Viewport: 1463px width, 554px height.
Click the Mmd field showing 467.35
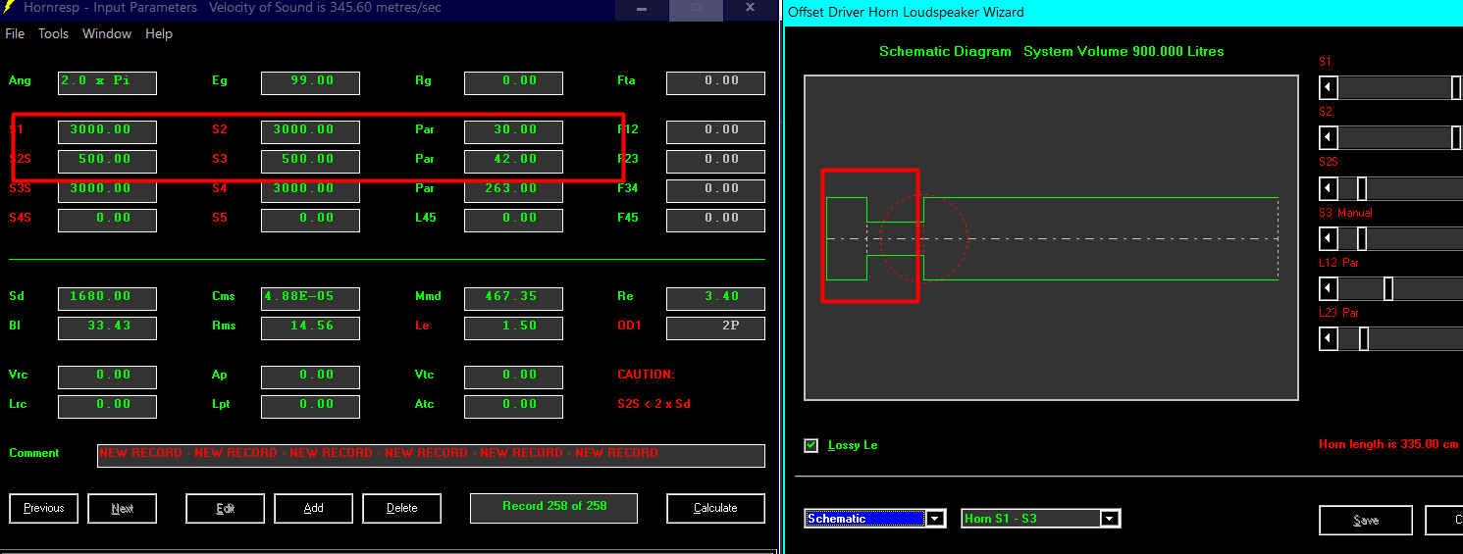513,298
